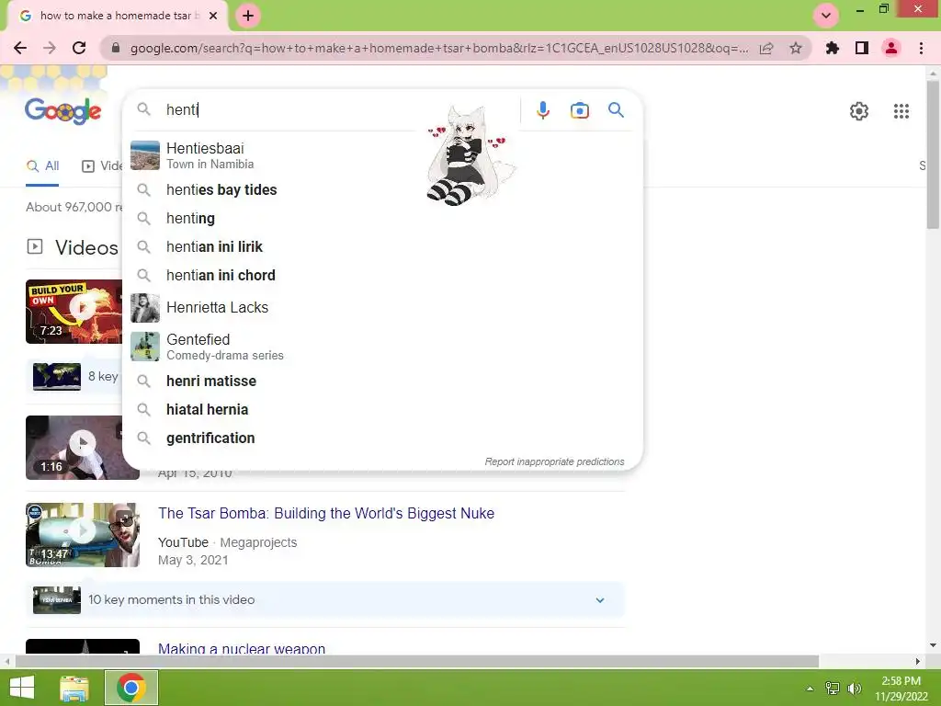Open the Extensions puzzle icon

833,48
